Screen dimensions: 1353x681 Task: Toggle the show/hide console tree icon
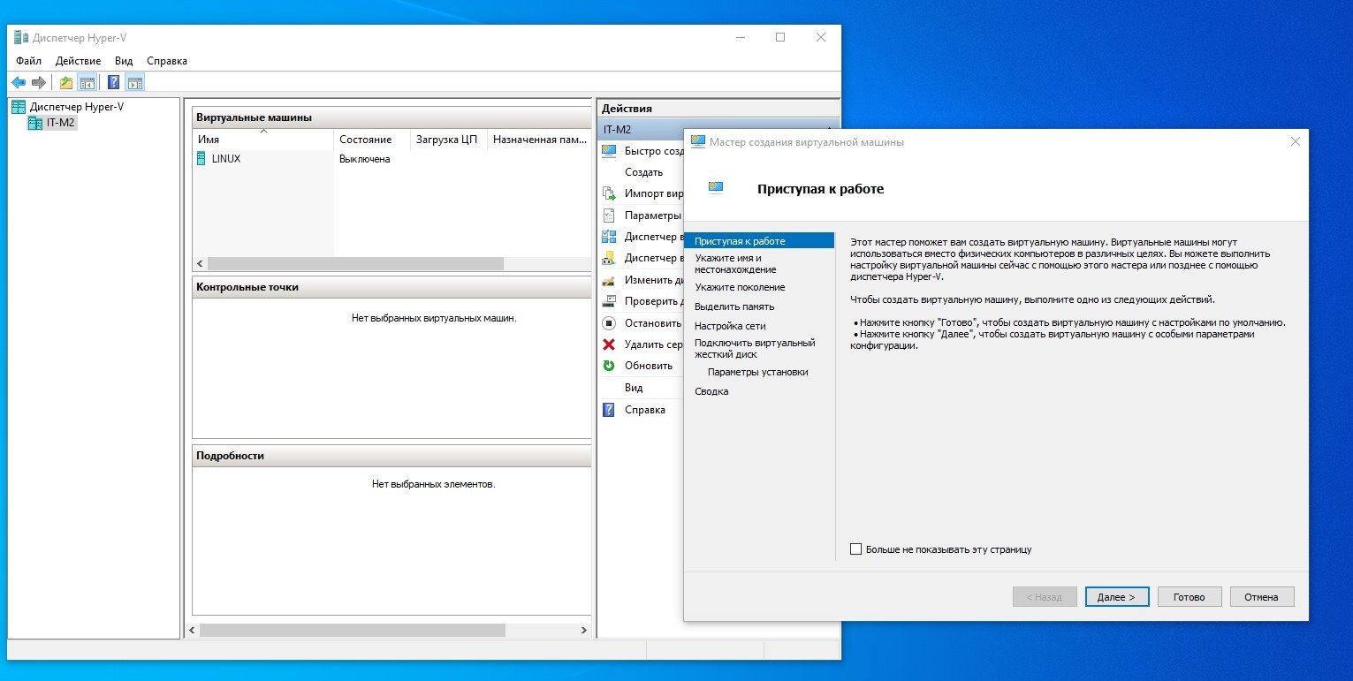tap(87, 83)
